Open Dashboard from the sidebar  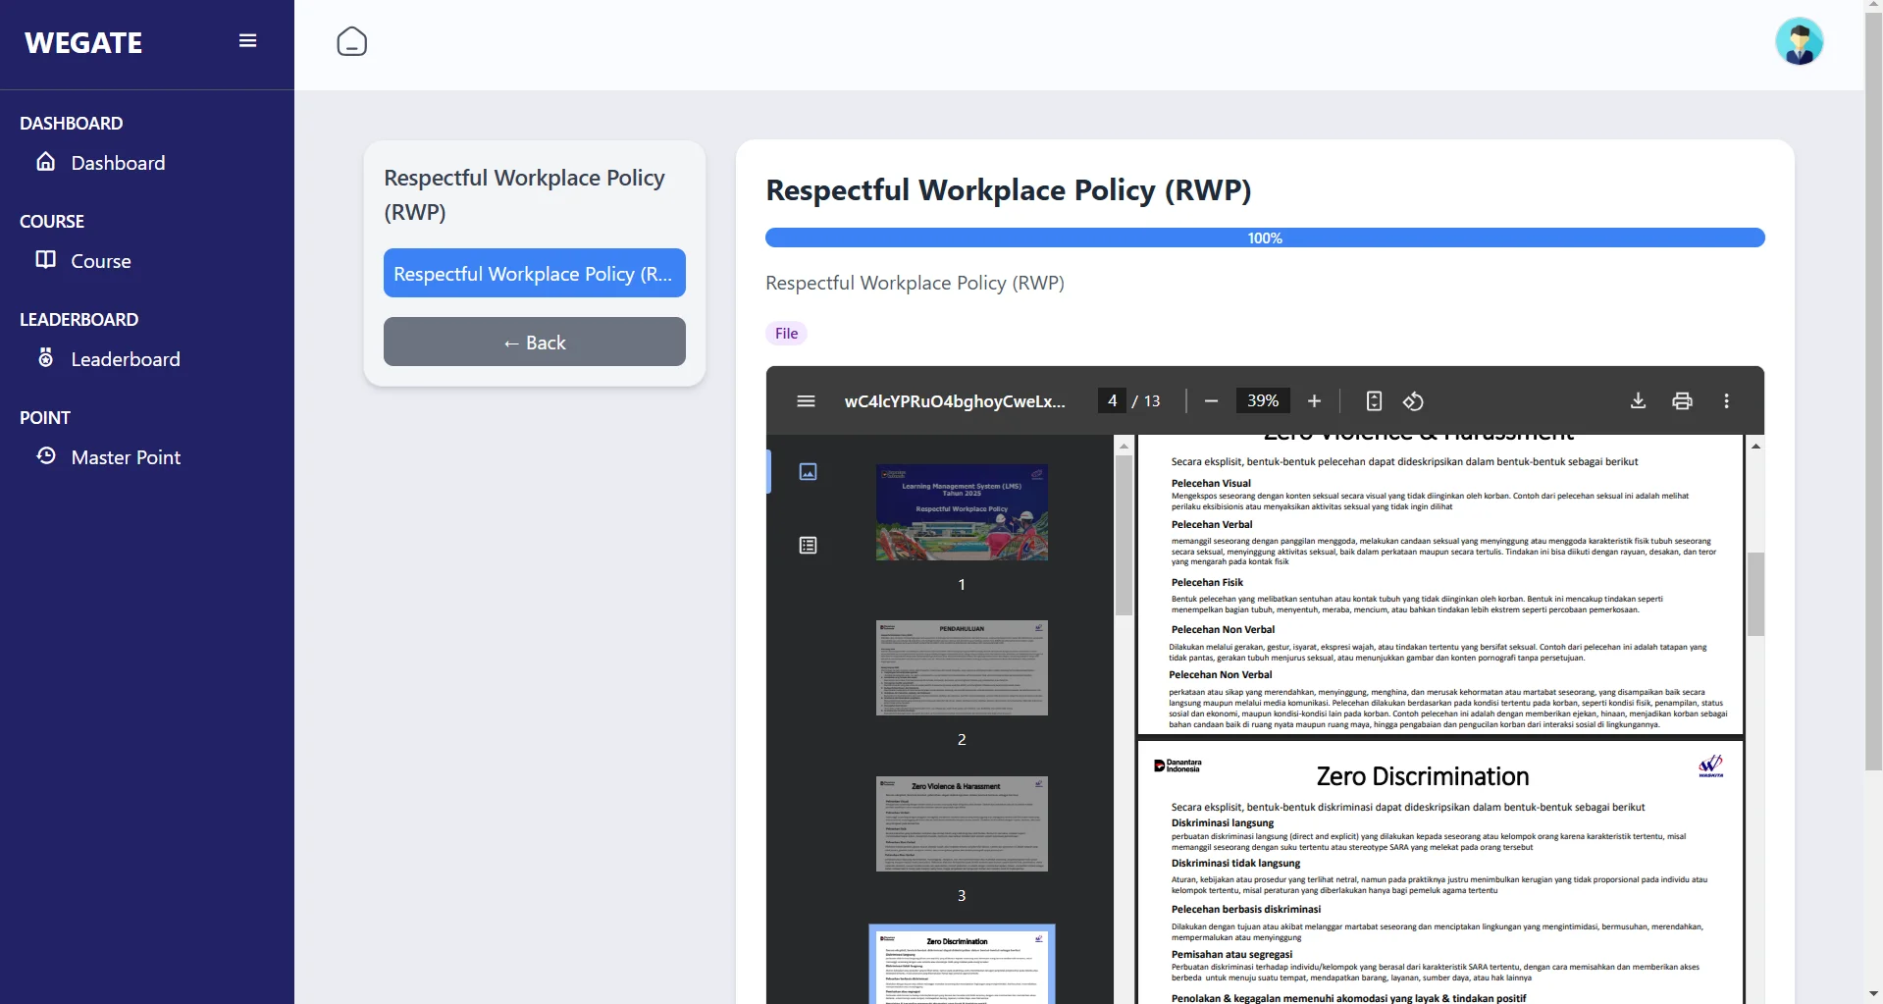tap(118, 163)
